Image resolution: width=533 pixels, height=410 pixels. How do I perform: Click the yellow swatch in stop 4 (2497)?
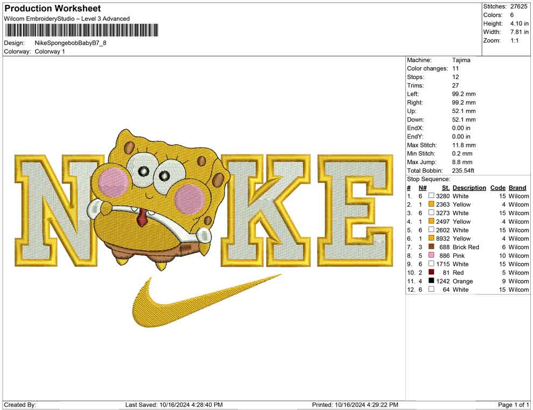point(431,221)
